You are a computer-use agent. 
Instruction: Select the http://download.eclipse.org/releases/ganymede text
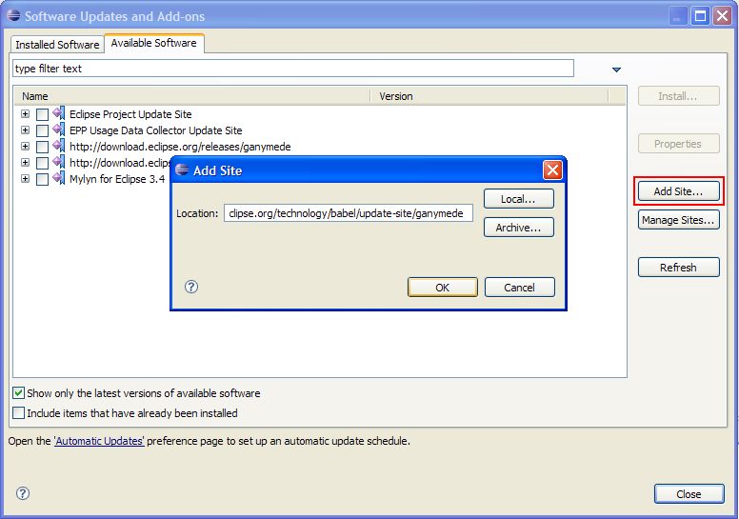180,147
